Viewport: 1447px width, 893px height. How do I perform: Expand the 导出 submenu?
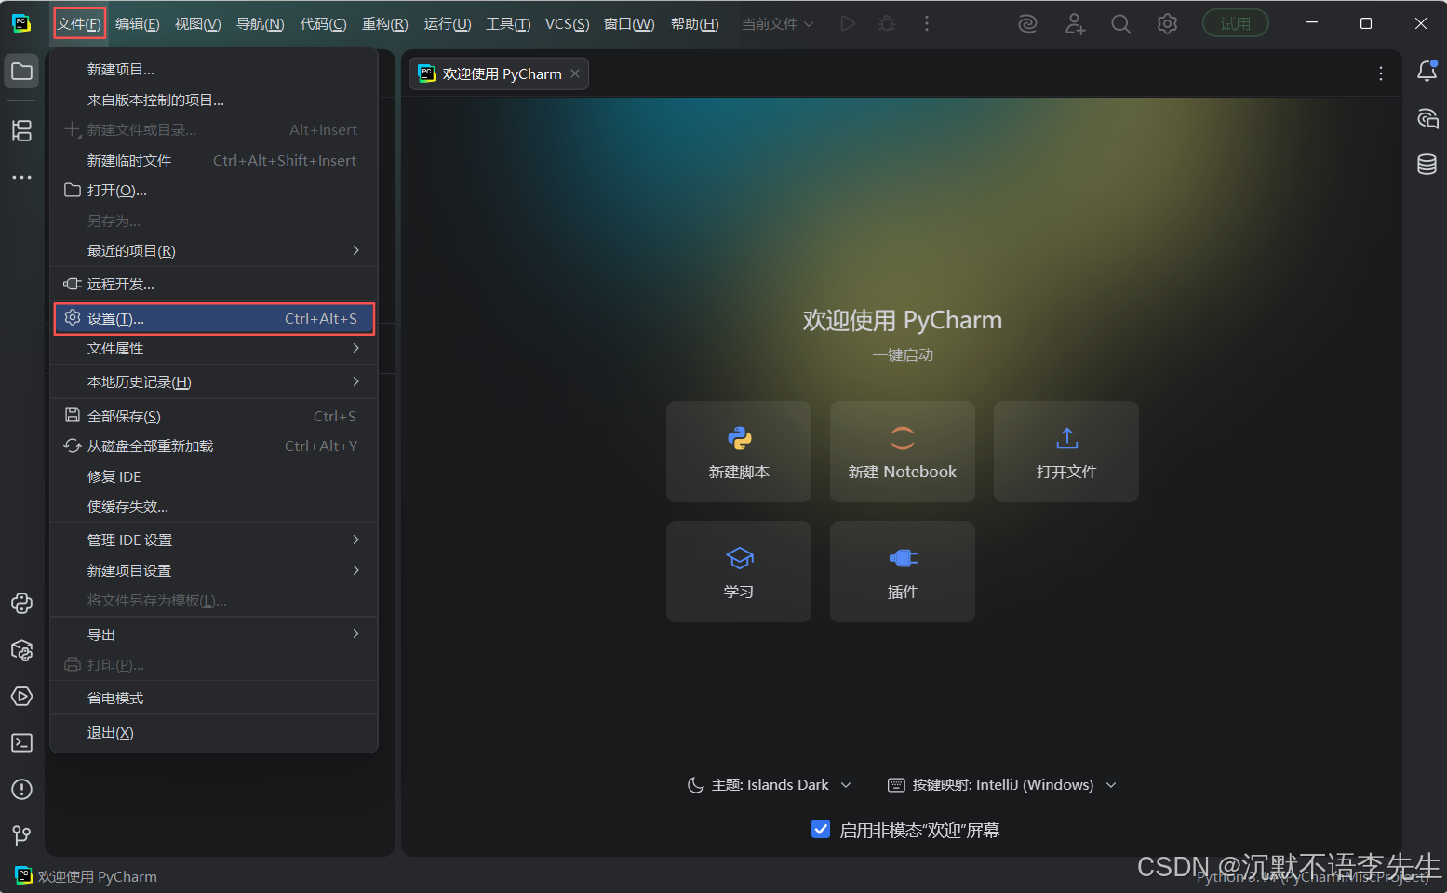click(x=214, y=634)
